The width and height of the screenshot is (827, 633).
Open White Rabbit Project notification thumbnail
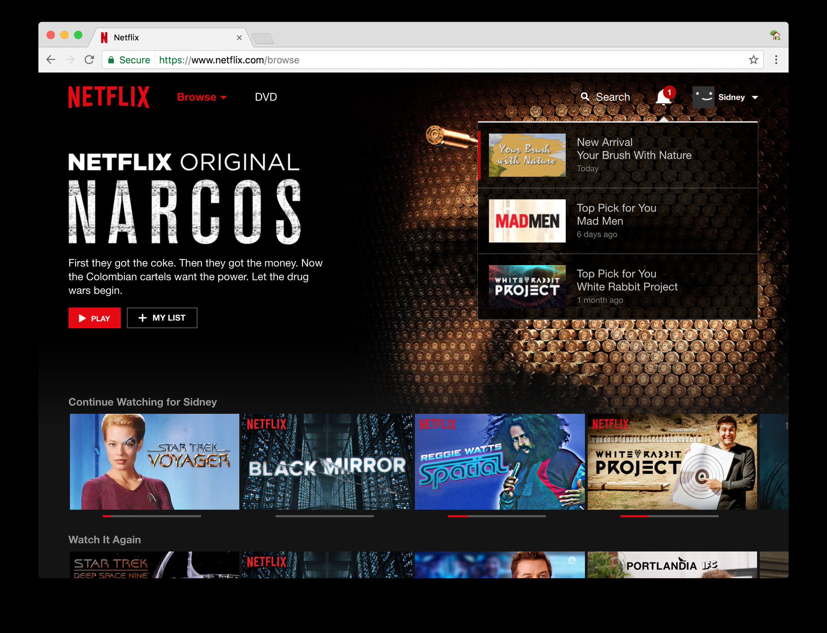click(x=527, y=286)
